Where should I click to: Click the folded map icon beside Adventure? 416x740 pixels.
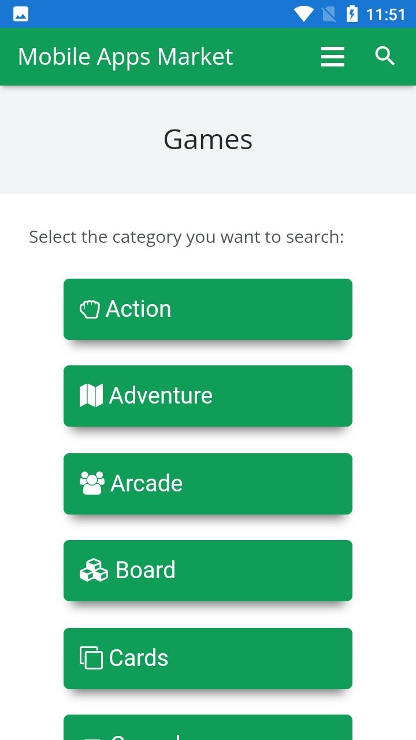[x=91, y=395]
